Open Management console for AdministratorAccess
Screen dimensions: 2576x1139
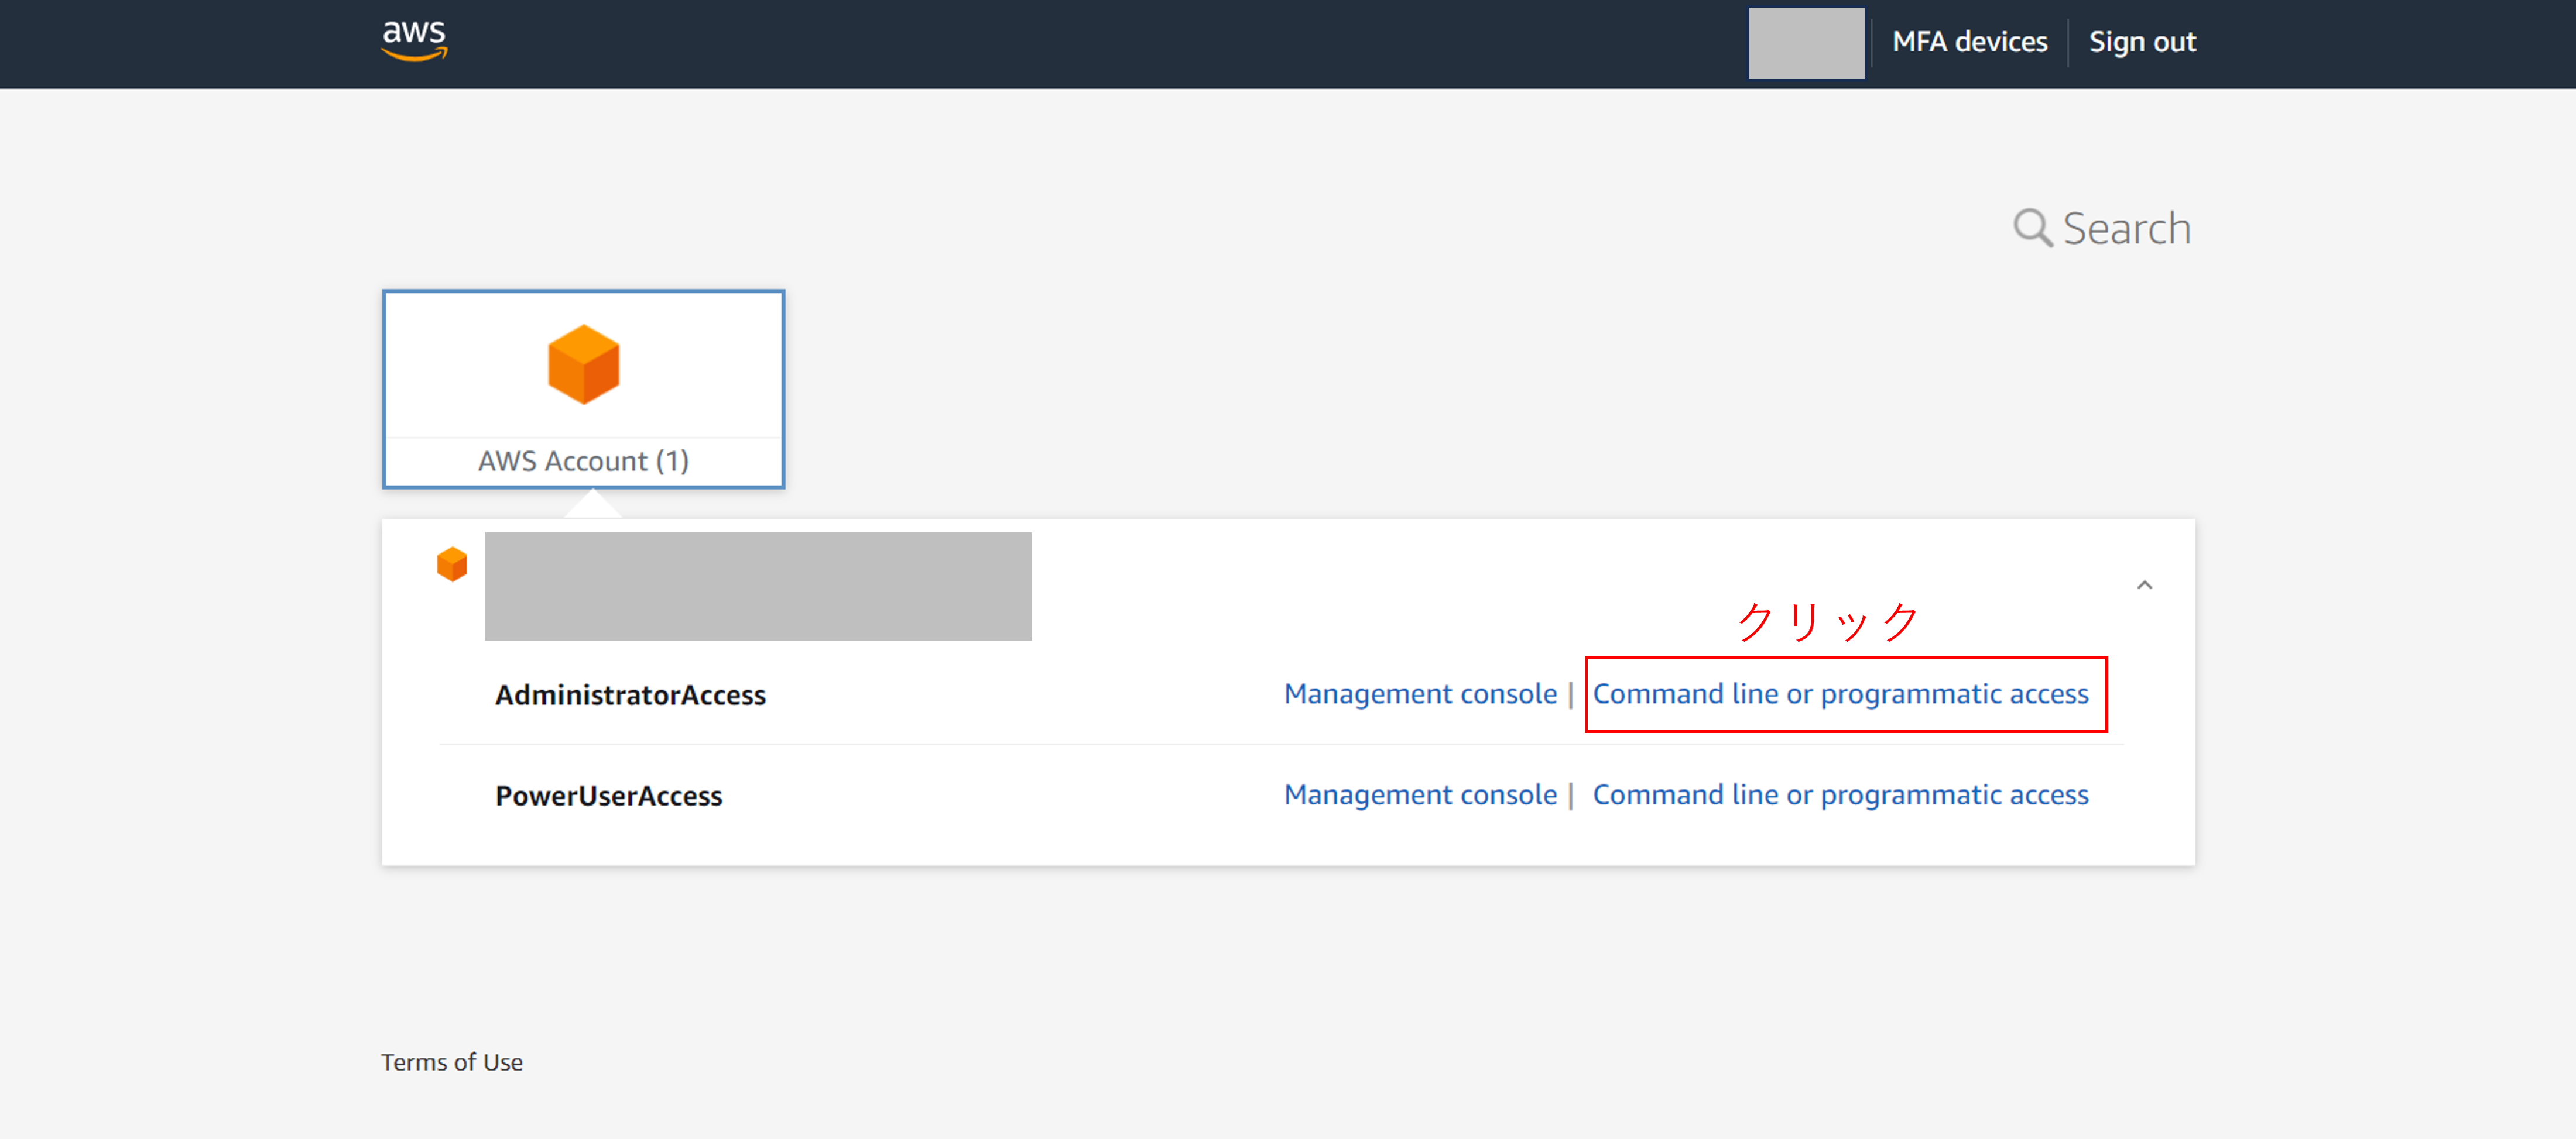[x=1420, y=693]
